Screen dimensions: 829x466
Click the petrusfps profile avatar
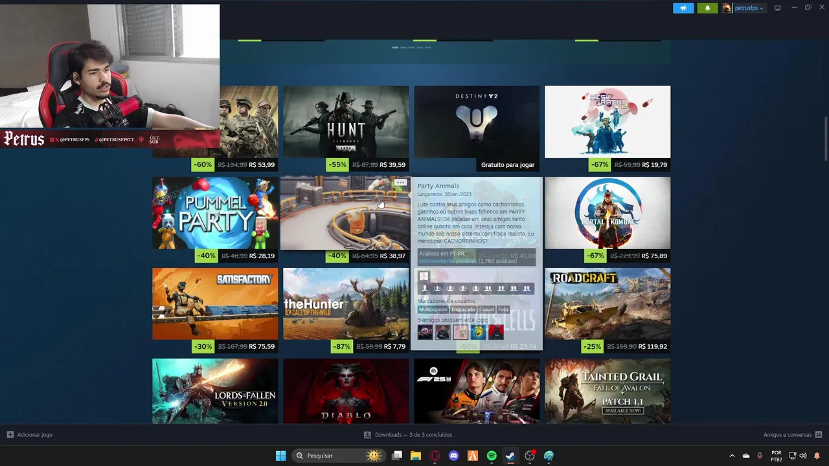click(x=727, y=8)
